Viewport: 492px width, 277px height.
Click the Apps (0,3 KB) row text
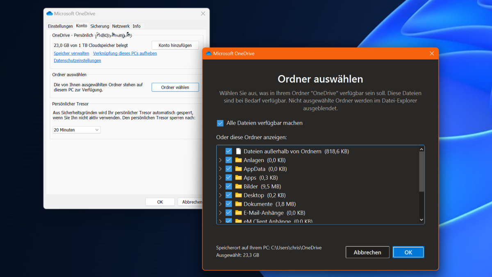click(x=261, y=178)
